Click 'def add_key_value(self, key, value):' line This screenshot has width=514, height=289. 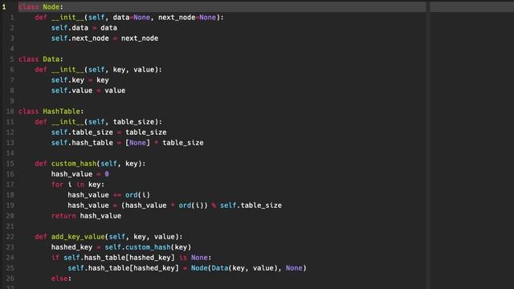pos(108,237)
